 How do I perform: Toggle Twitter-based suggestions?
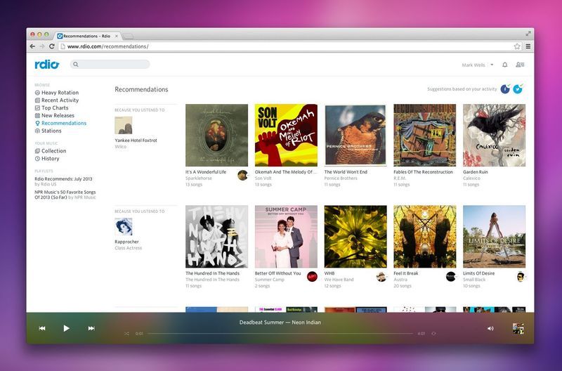pyautogui.click(x=518, y=89)
